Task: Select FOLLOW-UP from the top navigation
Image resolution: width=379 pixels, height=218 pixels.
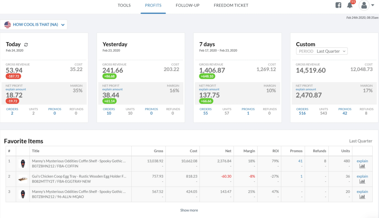Action: 187,5
